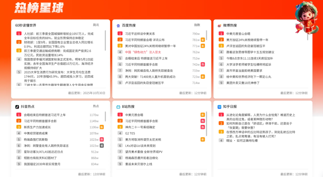Open the 微博热搜 card title

[x=230, y=25]
